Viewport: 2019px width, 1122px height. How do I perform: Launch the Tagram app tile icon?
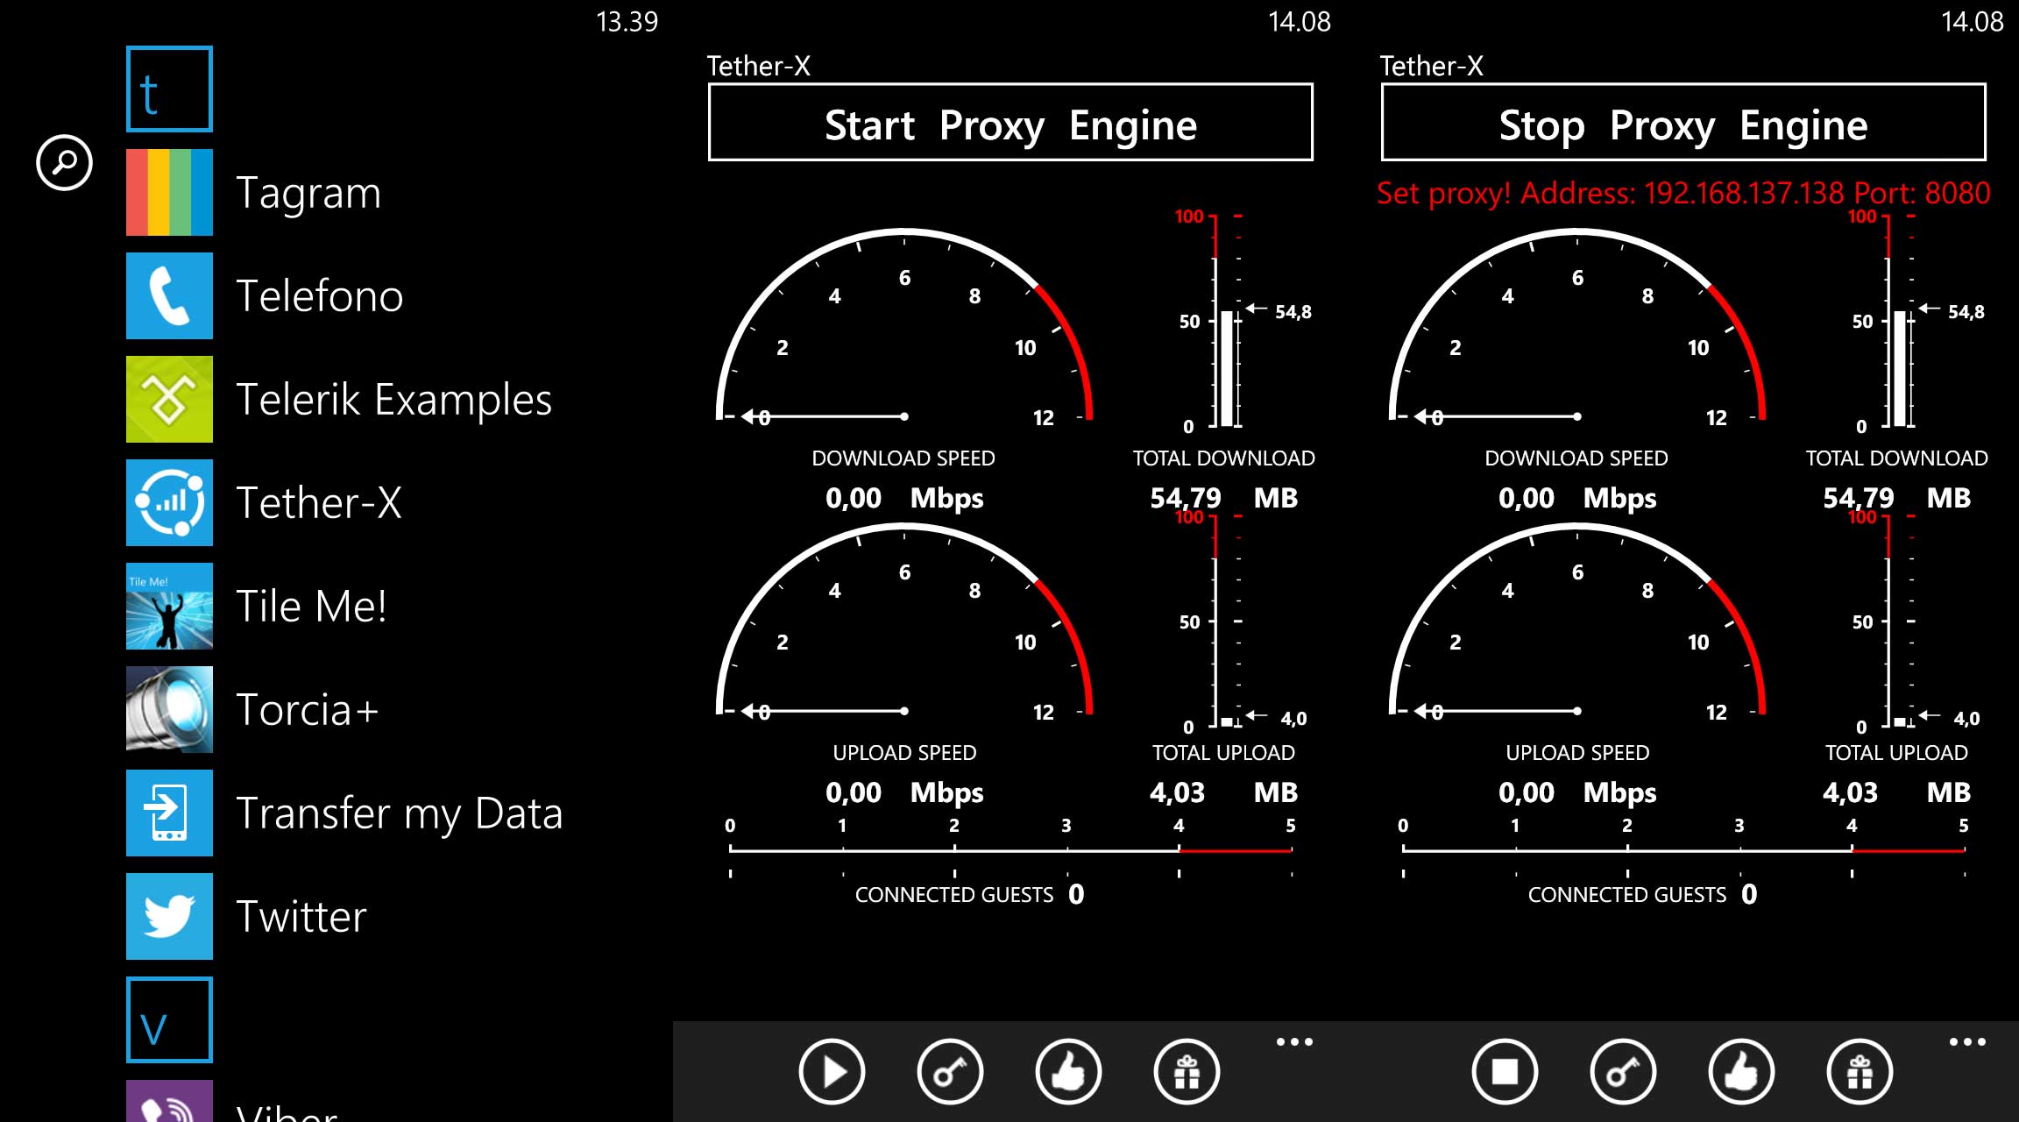click(169, 192)
